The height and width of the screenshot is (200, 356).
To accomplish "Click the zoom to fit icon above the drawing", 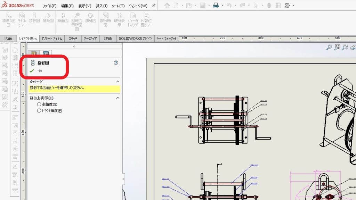I will point(337,48).
